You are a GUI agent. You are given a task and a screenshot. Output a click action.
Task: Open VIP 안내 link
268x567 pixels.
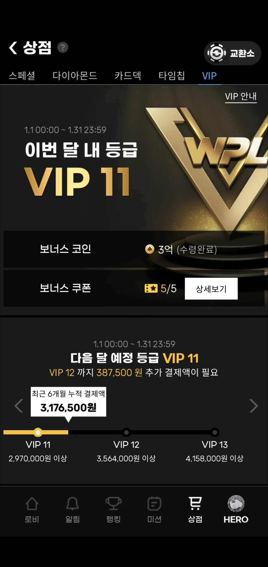tap(241, 96)
